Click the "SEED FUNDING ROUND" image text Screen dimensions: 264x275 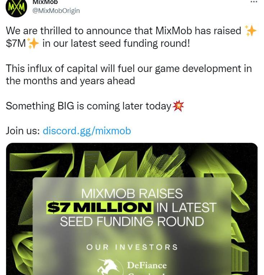coord(132,221)
